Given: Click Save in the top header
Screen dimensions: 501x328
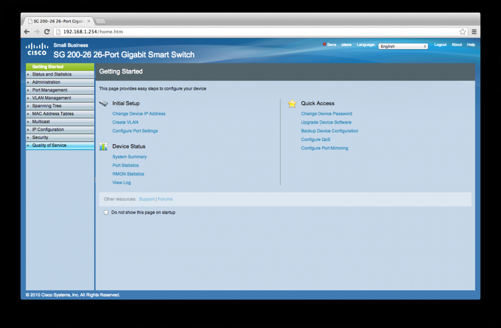Looking at the screenshot, I should coord(331,45).
